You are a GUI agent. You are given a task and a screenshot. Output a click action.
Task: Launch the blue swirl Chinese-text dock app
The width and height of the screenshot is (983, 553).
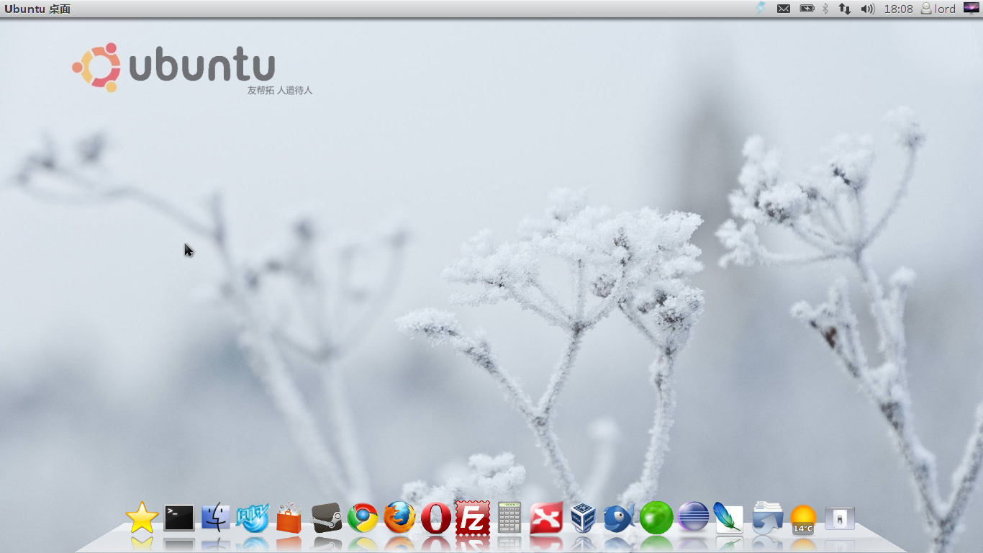coord(253,518)
